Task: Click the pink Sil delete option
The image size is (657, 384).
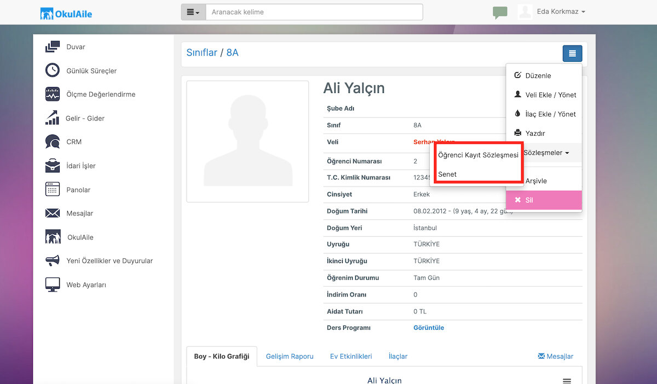Action: click(x=544, y=200)
